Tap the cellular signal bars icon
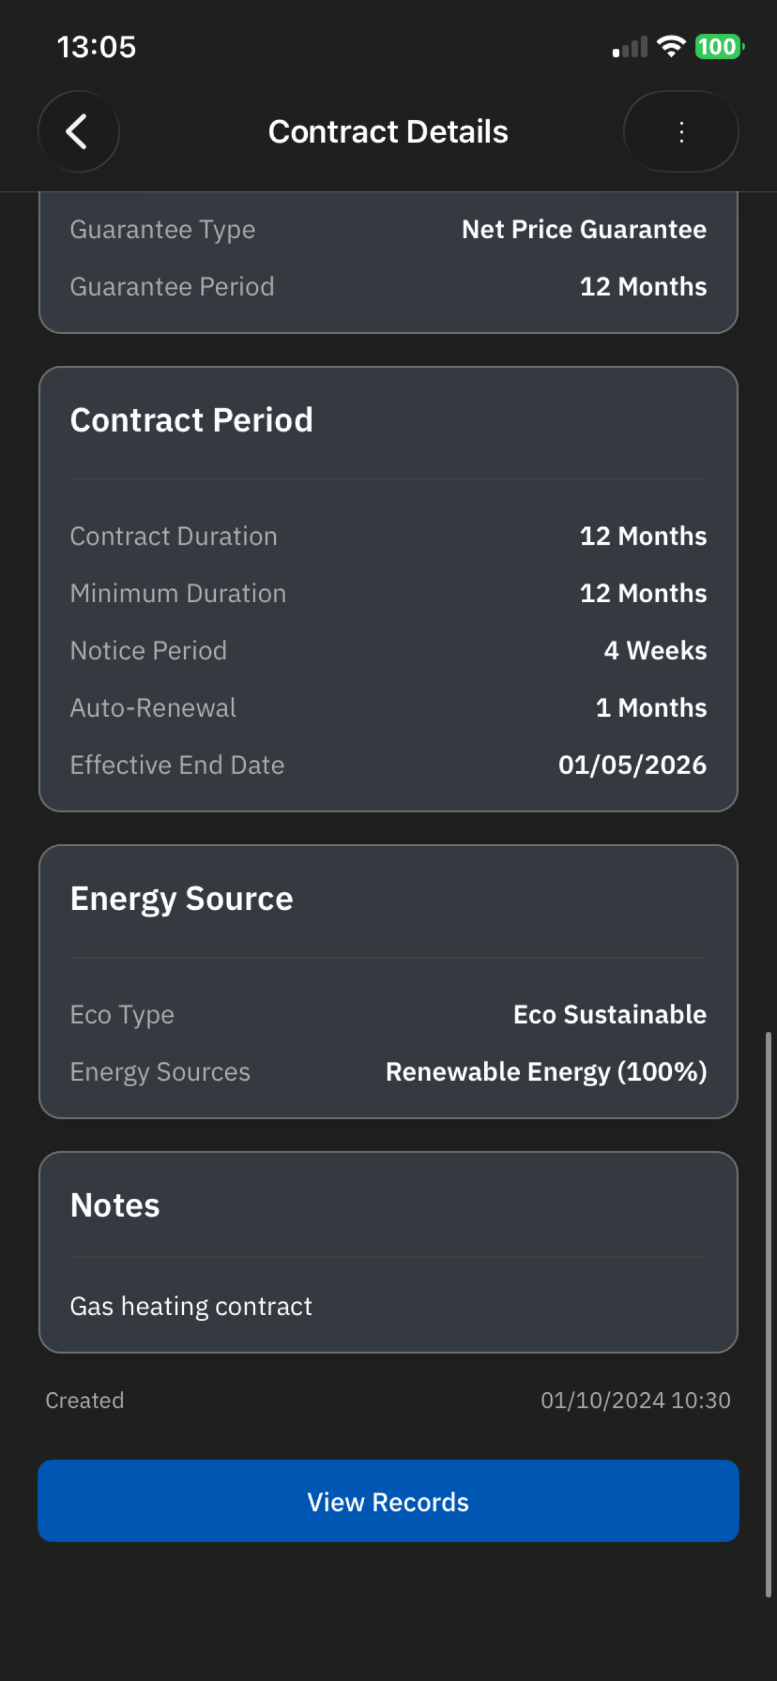Viewport: 777px width, 1681px height. (630, 48)
